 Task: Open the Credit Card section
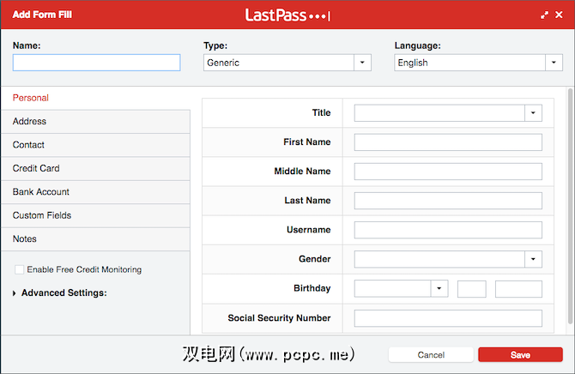[95, 168]
